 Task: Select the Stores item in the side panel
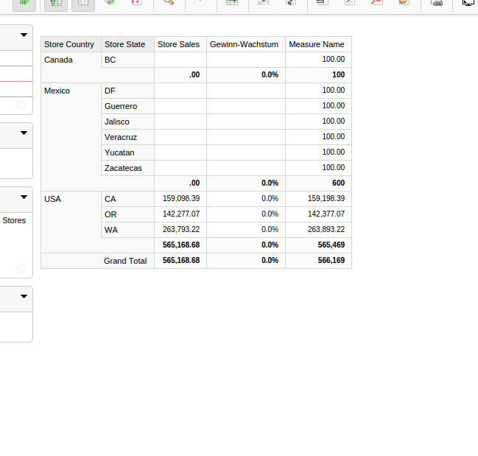pyautogui.click(x=14, y=220)
